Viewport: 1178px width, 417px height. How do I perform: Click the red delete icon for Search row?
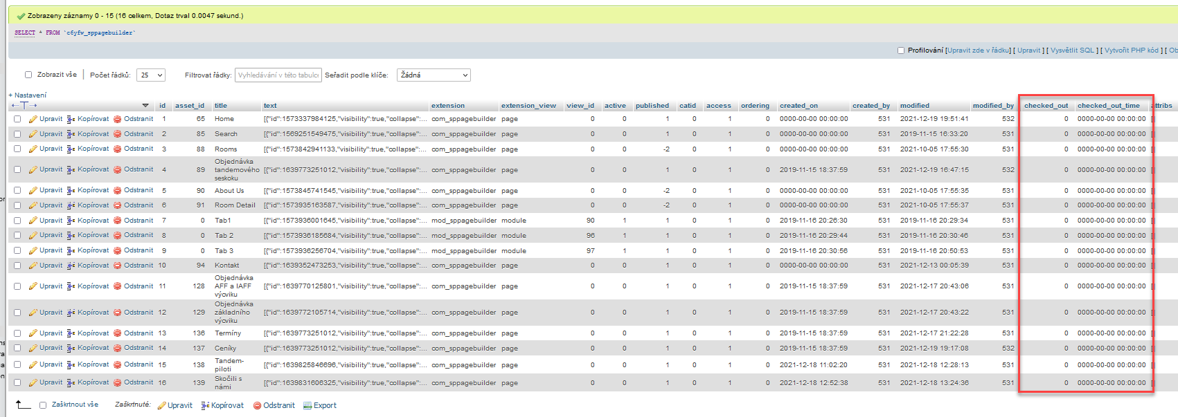[x=118, y=134]
